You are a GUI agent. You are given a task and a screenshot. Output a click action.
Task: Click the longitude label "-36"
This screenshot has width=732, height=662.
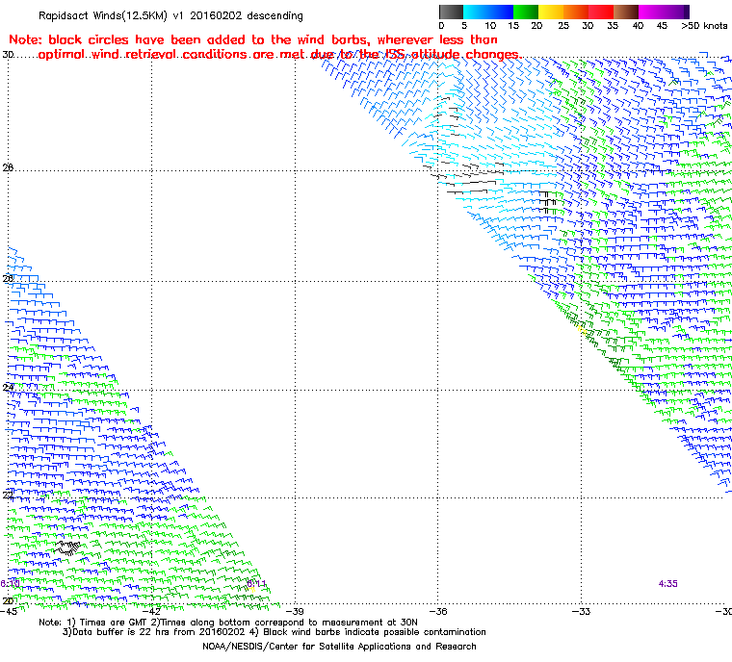click(438, 611)
